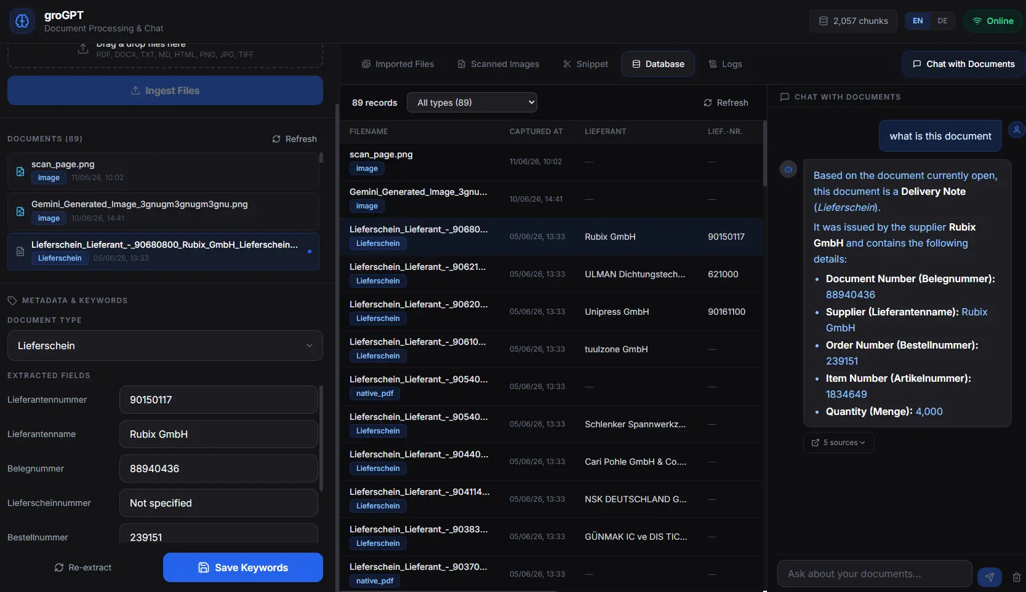This screenshot has height=592, width=1026.
Task: Click the wifi icon in Online badge
Action: [977, 21]
